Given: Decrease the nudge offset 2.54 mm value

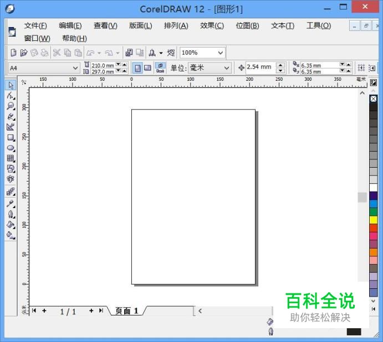Looking at the screenshot, I should tap(280, 71).
